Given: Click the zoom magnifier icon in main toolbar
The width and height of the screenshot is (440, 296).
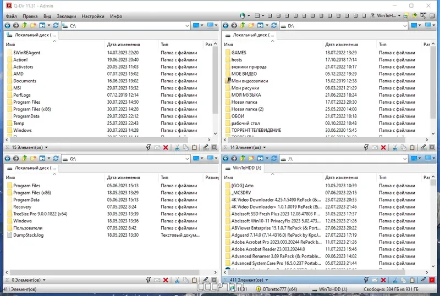Looking at the screenshot, I should click(x=422, y=16).
